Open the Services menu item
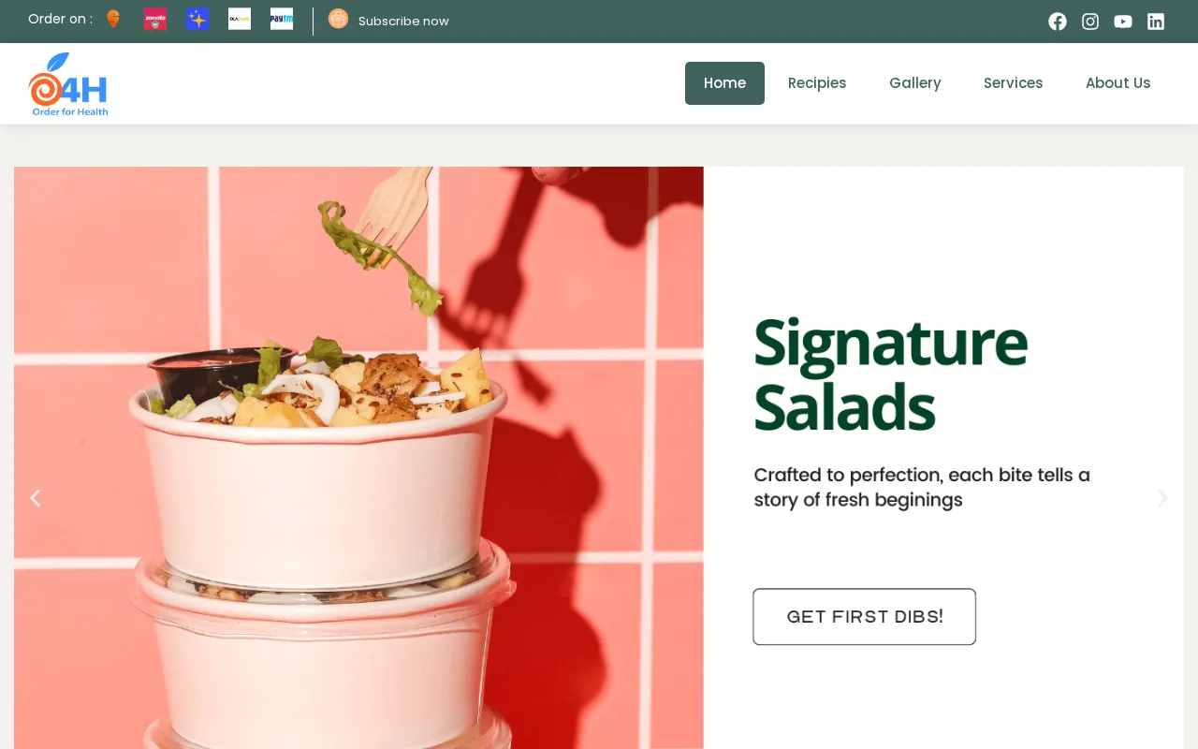Image resolution: width=1198 pixels, height=749 pixels. pos(1014,83)
